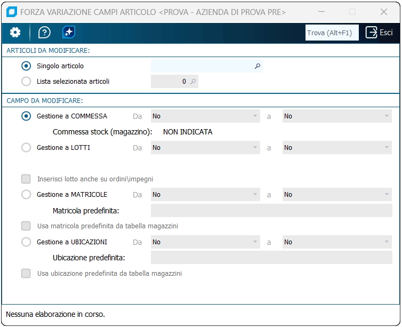Image resolution: width=402 pixels, height=327 pixels.
Task: Click the magnifier in the Singolo articolo field
Action: pyautogui.click(x=258, y=66)
